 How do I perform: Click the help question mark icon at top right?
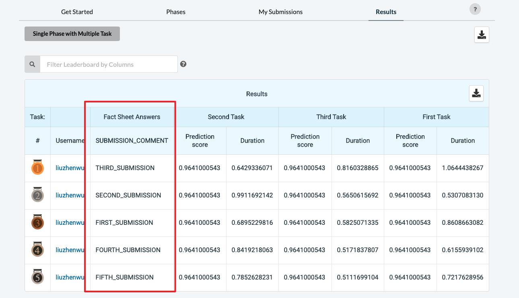tap(475, 9)
